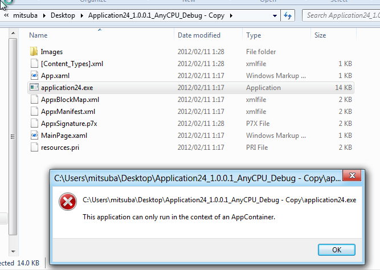The image size is (380, 270).
Task: Select the application24.exe file name
Action: [x=67, y=88]
